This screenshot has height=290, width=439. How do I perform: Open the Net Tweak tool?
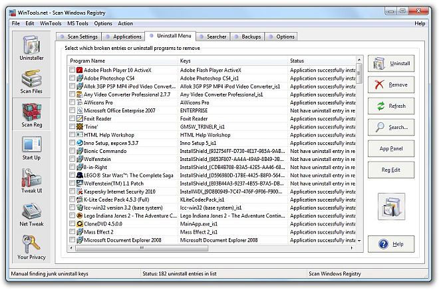32,214
